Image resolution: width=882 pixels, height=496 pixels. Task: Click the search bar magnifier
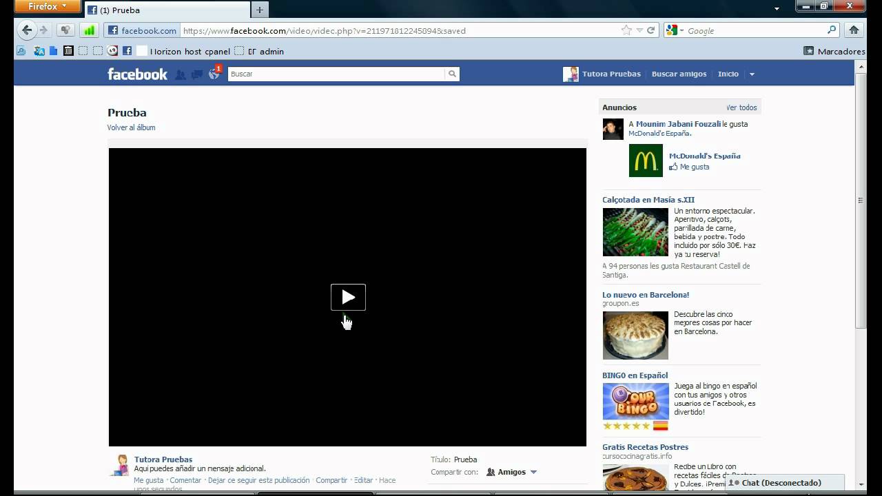(x=832, y=30)
